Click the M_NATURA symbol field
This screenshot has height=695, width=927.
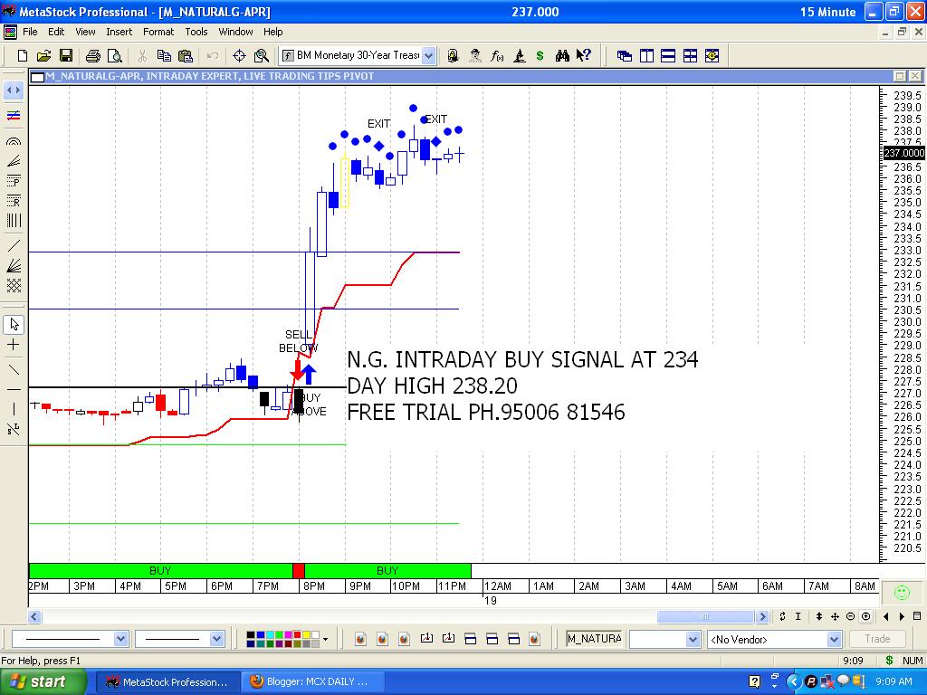coord(594,639)
